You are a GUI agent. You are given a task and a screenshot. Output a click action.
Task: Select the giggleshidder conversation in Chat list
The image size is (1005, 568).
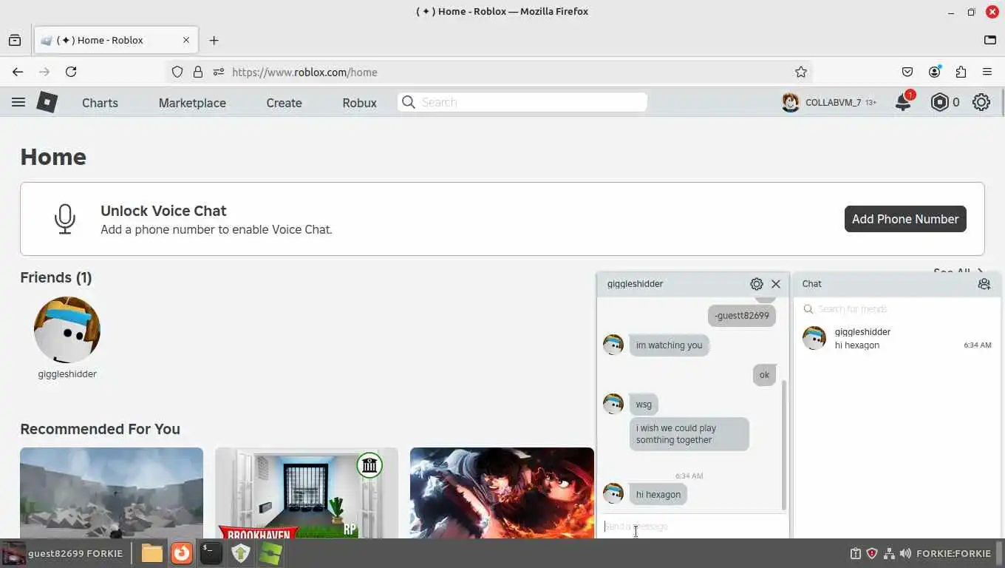pos(897,339)
